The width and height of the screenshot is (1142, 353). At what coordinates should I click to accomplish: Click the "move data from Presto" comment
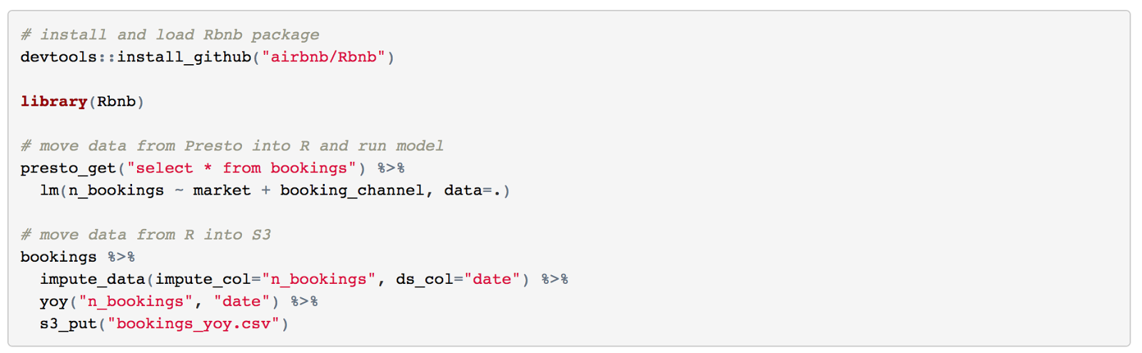(232, 146)
